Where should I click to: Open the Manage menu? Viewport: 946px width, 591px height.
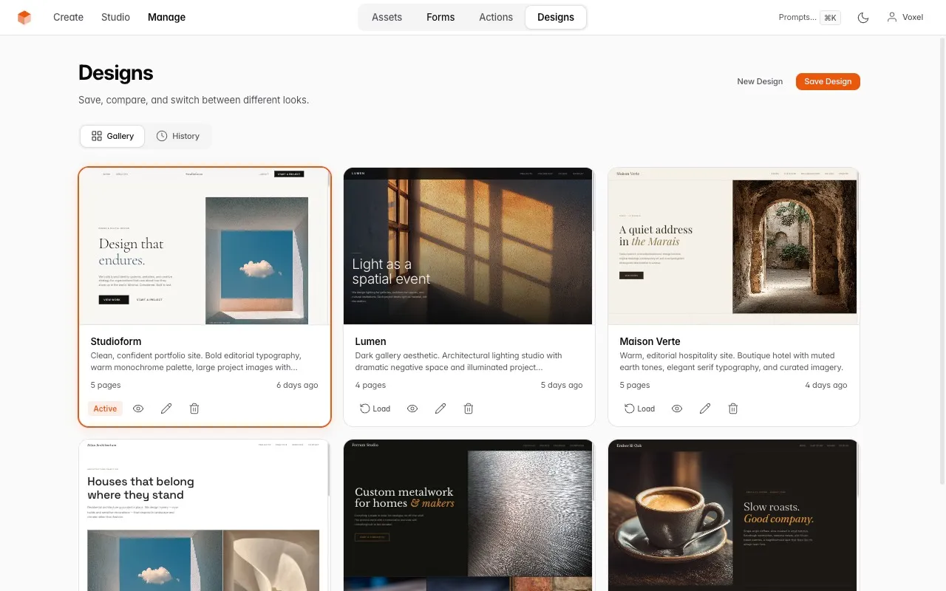click(x=166, y=17)
